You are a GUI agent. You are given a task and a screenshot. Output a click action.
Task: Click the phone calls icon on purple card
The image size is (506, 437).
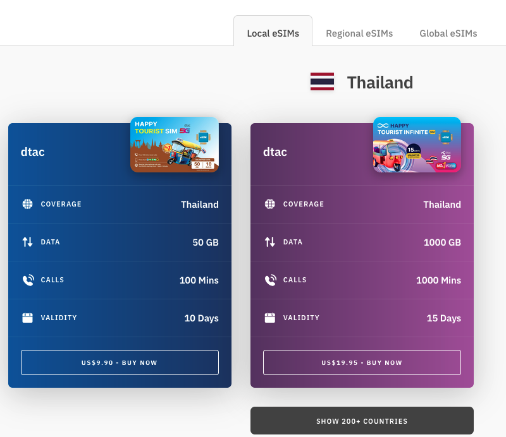coord(271,280)
